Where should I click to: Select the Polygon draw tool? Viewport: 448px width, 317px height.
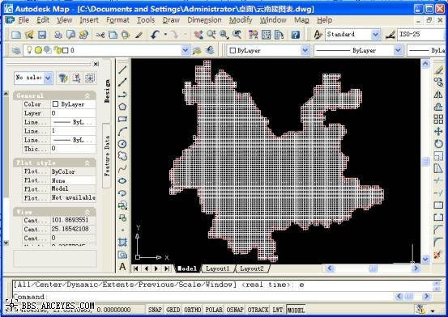(x=122, y=107)
